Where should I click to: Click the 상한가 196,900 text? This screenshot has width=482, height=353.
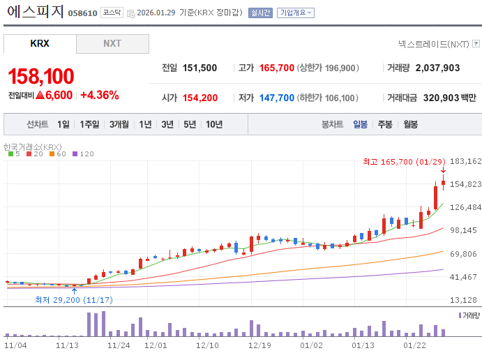(328, 68)
